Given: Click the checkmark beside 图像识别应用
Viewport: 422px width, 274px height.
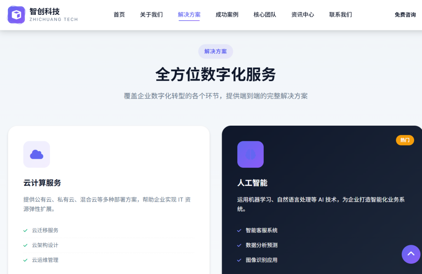Looking at the screenshot, I should [239, 260].
